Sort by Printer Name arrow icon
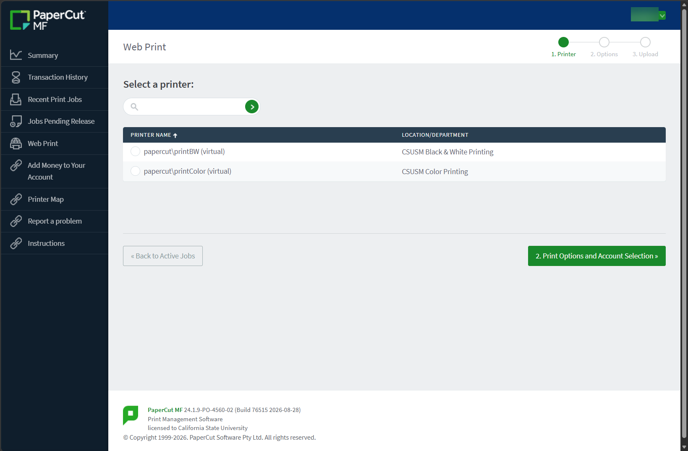This screenshot has height=451, width=688. 175,135
